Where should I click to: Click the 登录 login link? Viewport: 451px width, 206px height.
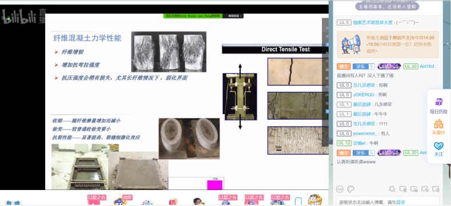(x=401, y=202)
